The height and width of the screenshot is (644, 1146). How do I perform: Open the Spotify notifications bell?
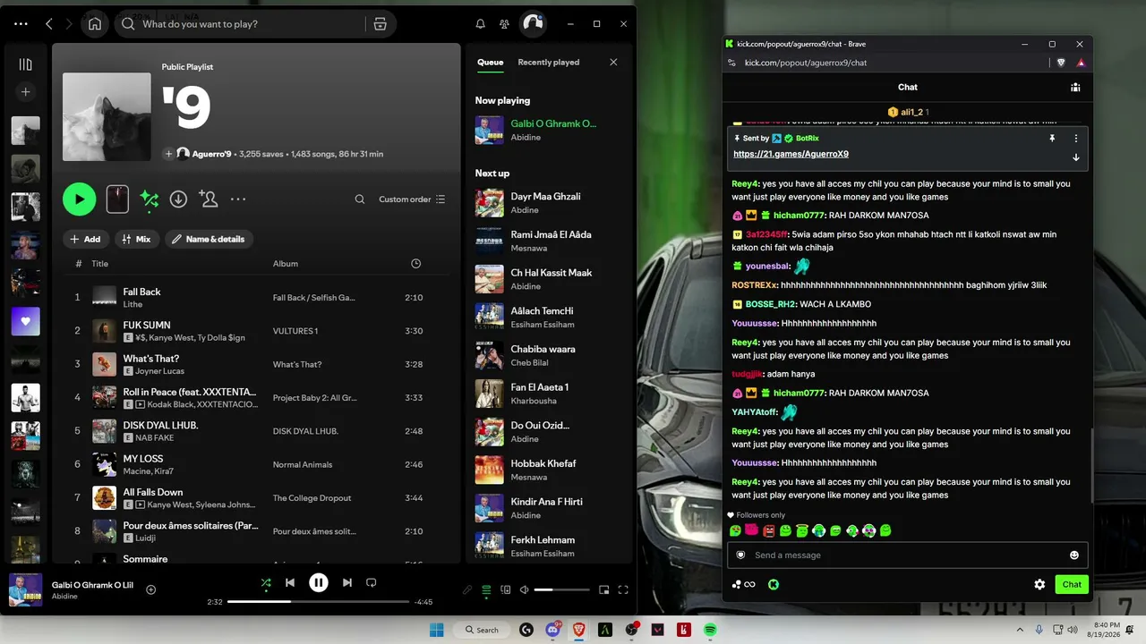(x=480, y=24)
